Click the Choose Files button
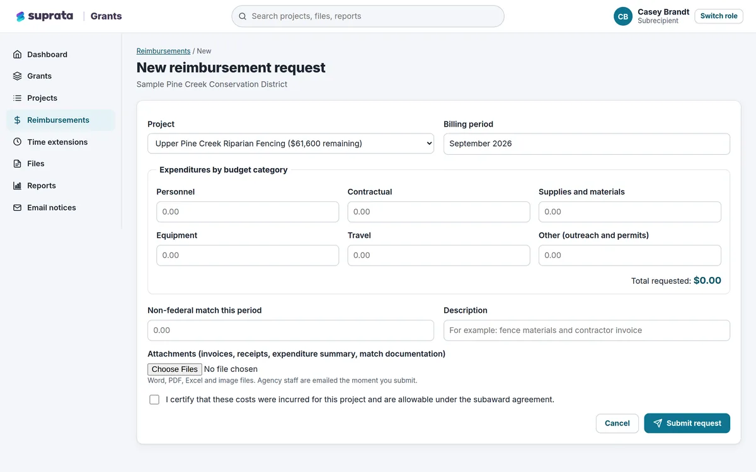 pyautogui.click(x=175, y=369)
